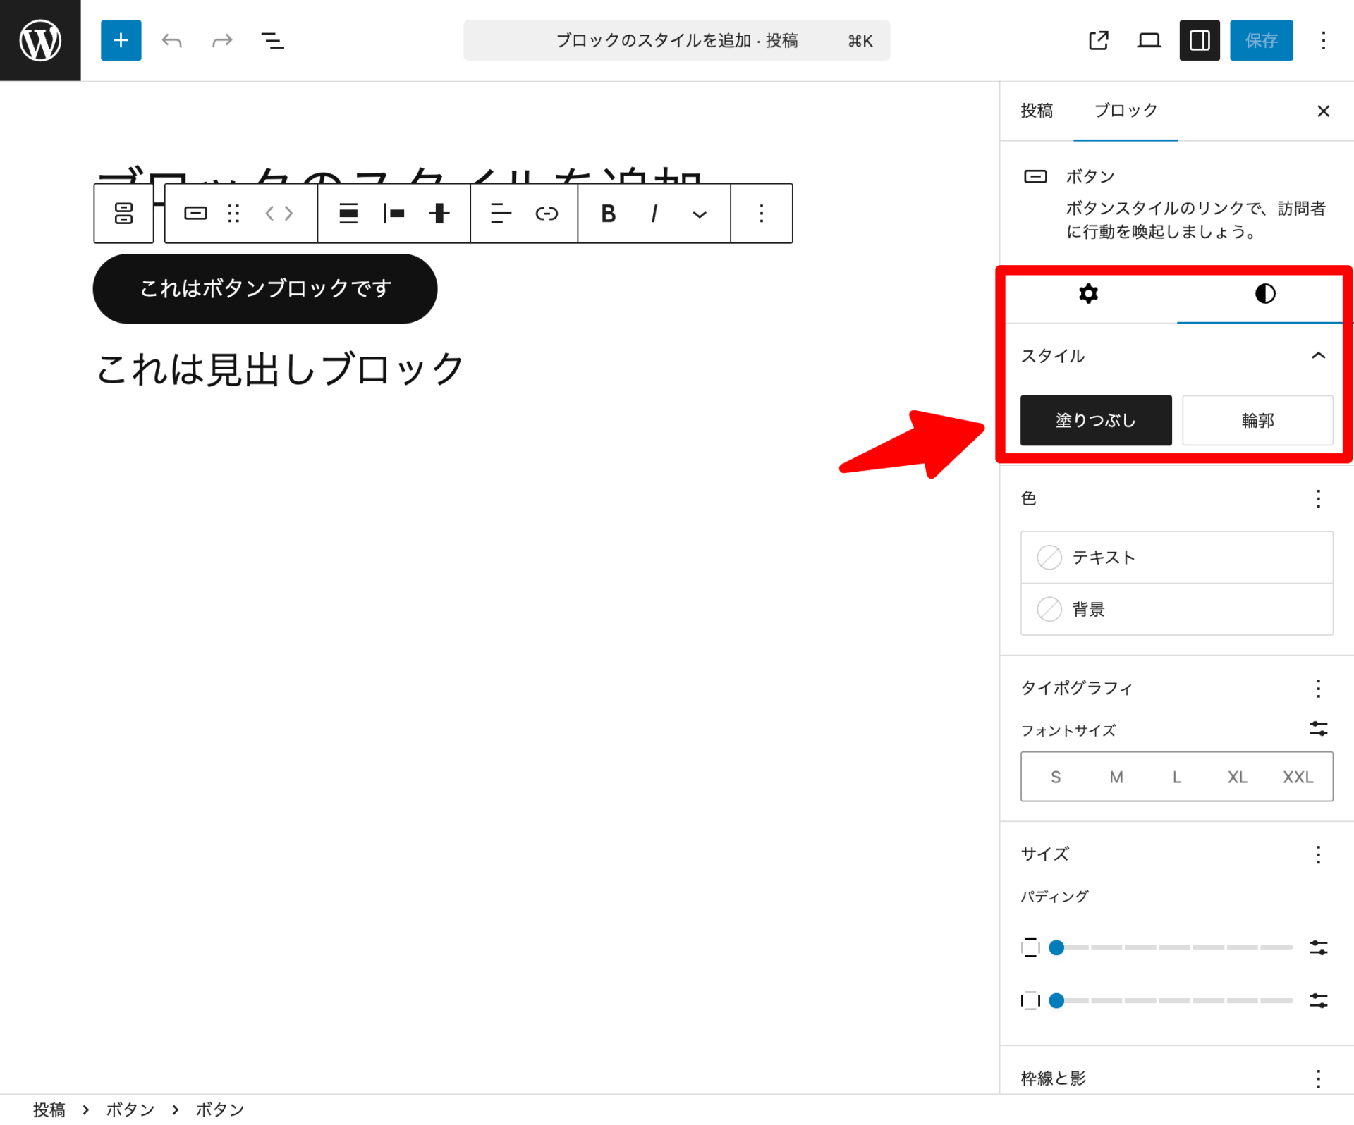Open the WordPress logo menu
1354x1125 pixels.
click(40, 40)
